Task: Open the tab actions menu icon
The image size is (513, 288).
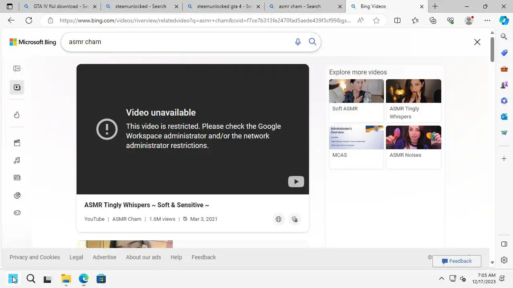Action: [10, 6]
